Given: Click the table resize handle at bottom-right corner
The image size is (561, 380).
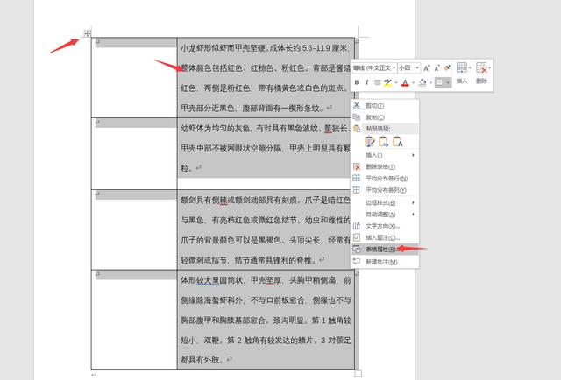Looking at the screenshot, I should click(359, 374).
